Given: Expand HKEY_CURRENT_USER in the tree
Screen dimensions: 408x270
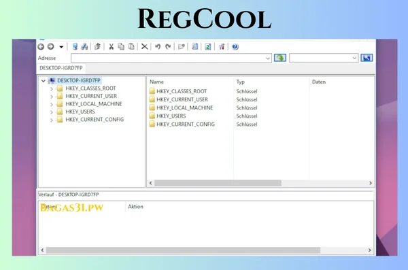Looking at the screenshot, I should (x=52, y=97).
